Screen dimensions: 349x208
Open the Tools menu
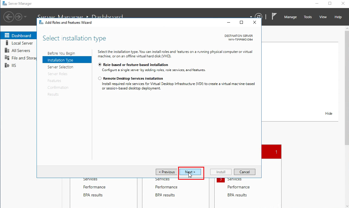(x=308, y=17)
